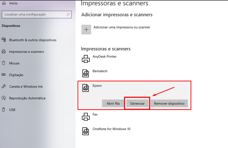228x148 pixels.
Task: Click the search magnifier icon
Action: click(x=68, y=15)
